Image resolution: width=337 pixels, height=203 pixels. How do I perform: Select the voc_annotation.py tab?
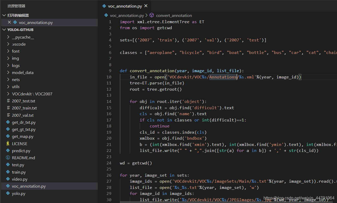pos(125,6)
